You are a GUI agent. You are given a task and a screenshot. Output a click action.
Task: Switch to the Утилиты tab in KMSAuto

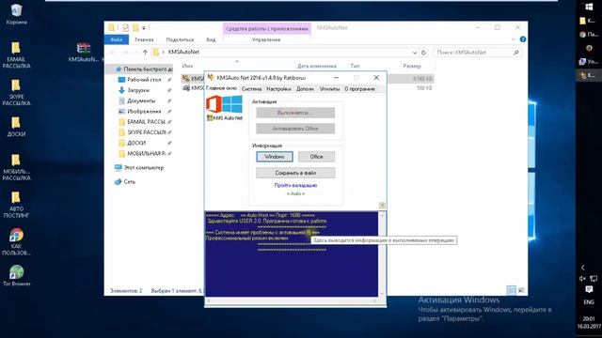329,89
